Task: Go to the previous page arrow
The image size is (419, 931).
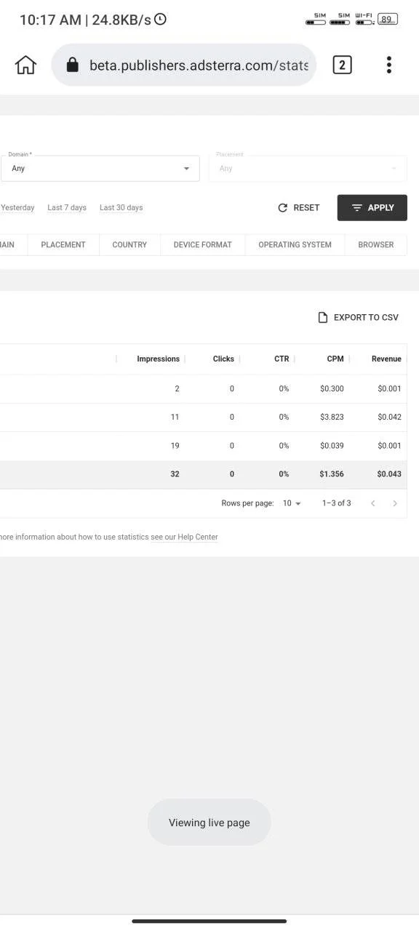Action: tap(373, 503)
